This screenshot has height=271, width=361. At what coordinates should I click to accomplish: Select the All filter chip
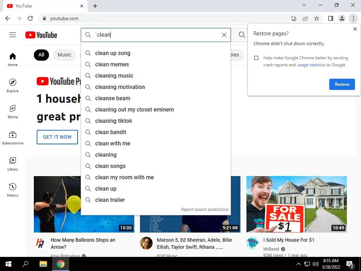pyautogui.click(x=42, y=55)
